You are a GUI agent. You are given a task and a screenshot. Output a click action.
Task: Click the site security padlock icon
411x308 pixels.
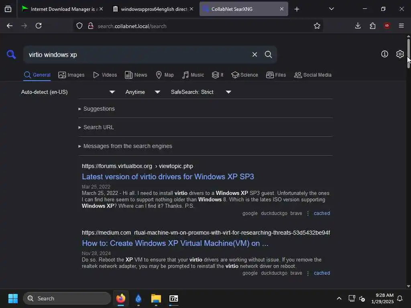click(x=91, y=26)
